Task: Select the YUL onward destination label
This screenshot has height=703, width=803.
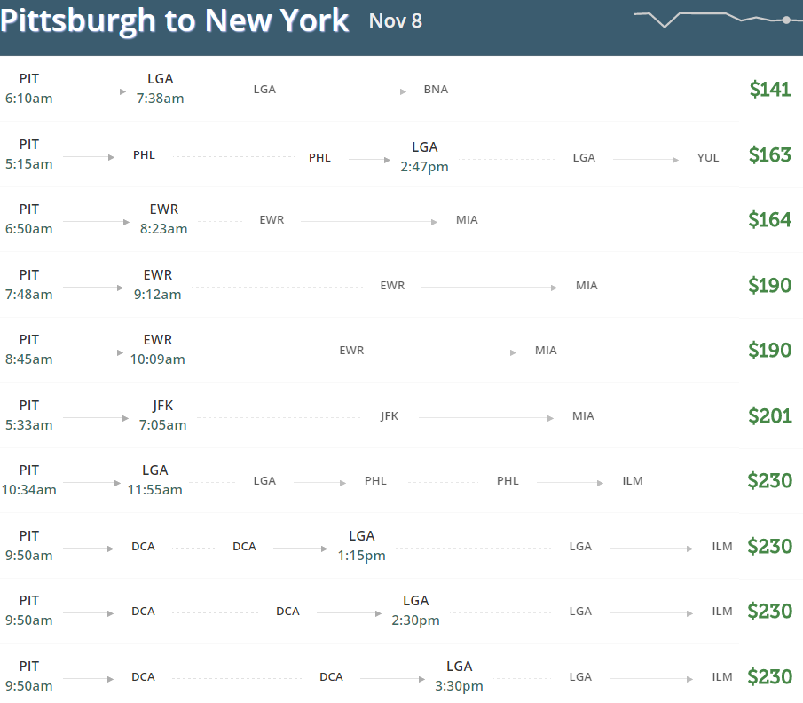Action: (708, 158)
